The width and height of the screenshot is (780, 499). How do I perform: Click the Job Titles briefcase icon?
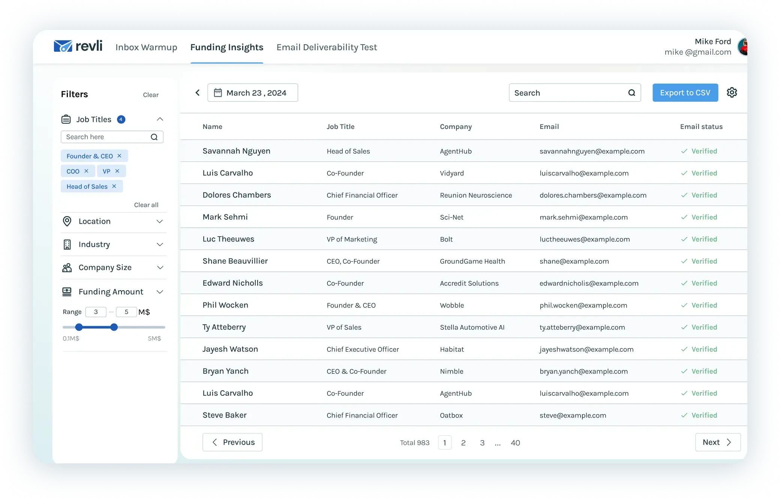pyautogui.click(x=66, y=119)
